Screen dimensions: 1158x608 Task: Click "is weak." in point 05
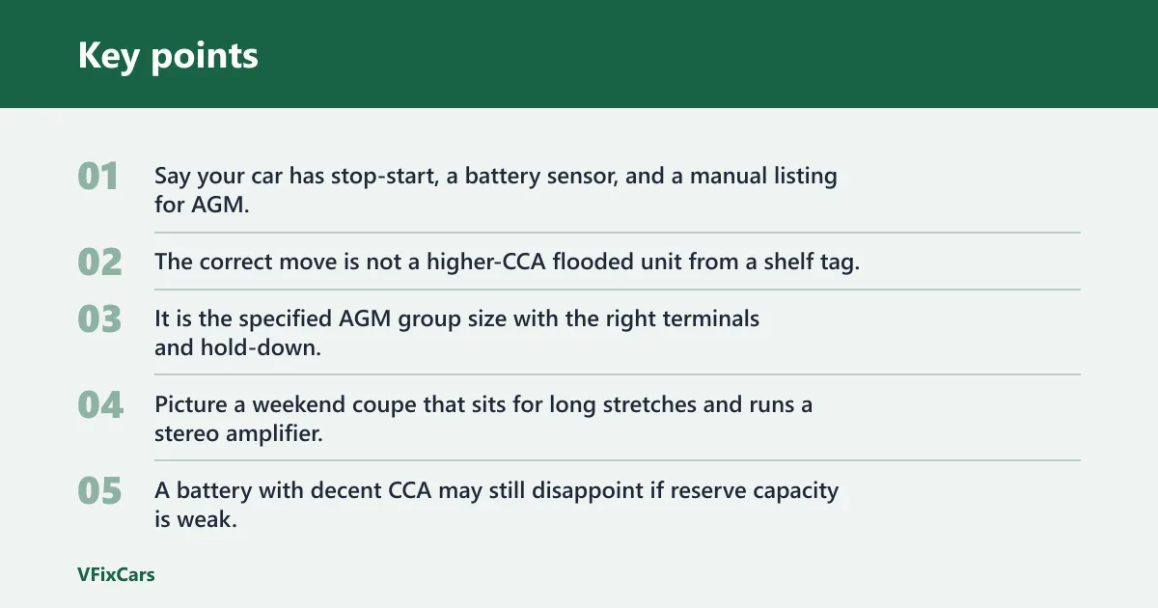196,519
